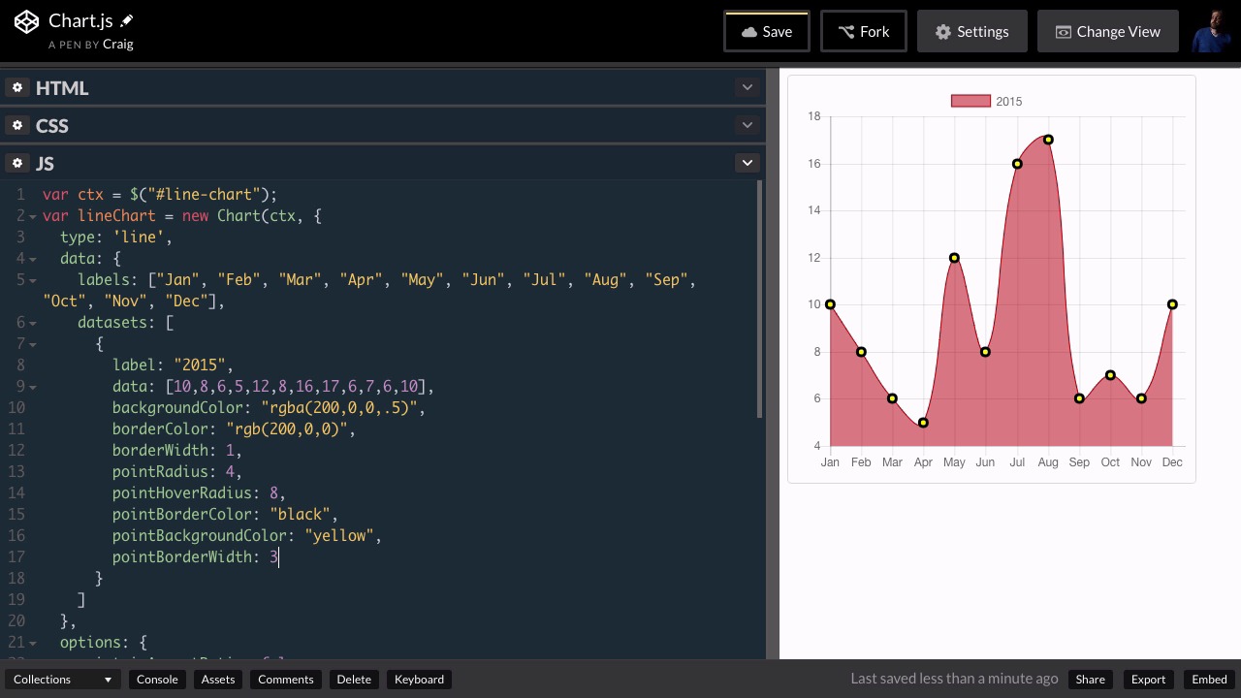
Task: Click the "yellow" string on line 16
Action: [x=339, y=536]
